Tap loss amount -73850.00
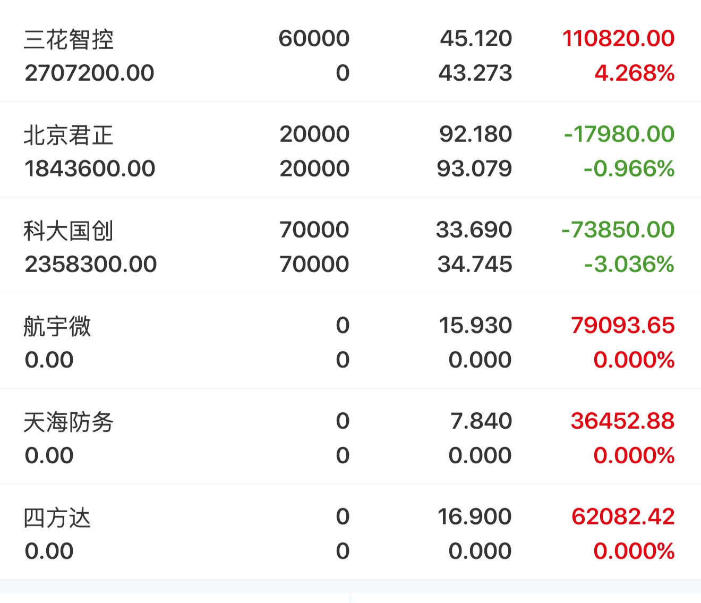The image size is (701, 603). 618,230
